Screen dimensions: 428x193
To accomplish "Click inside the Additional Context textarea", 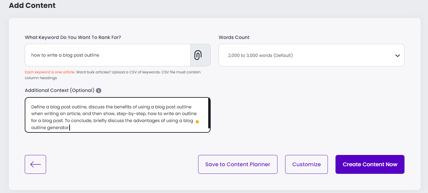I will pyautogui.click(x=116, y=117).
